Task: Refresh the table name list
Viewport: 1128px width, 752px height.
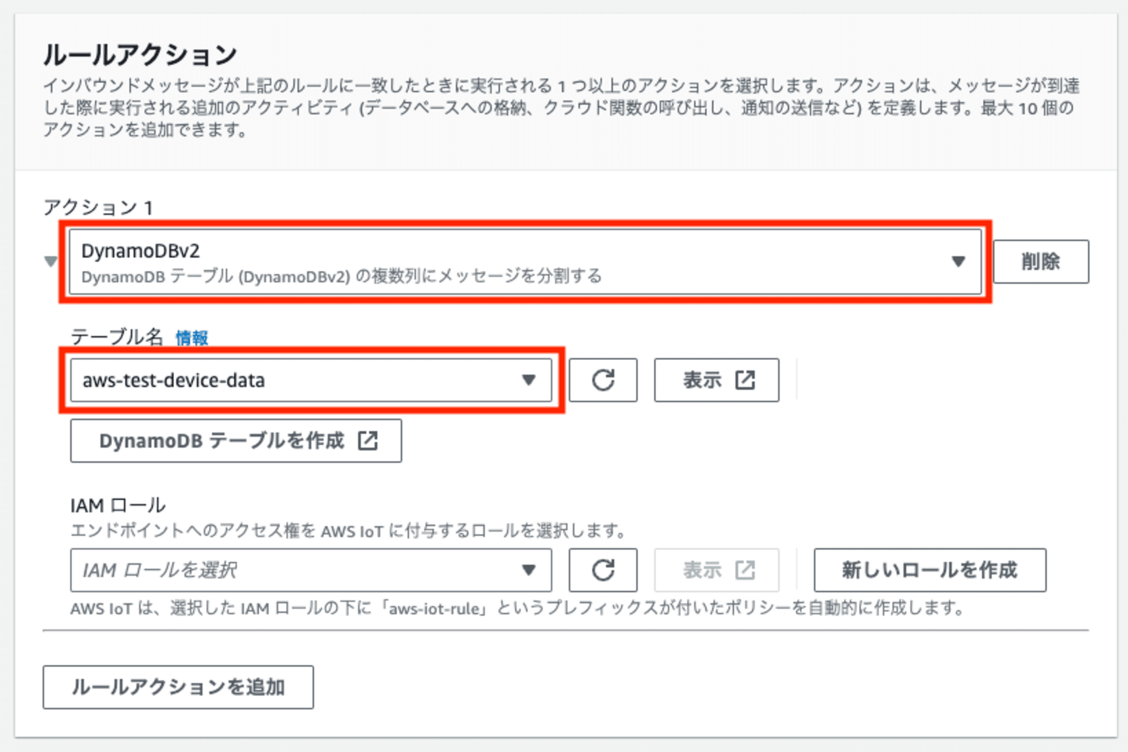Action: click(x=603, y=380)
